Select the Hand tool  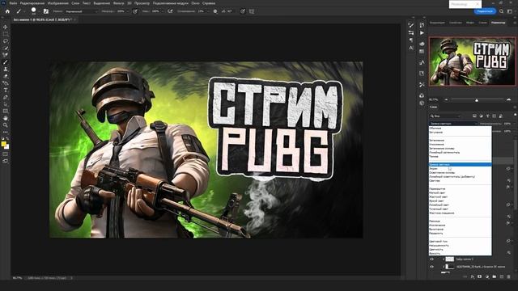(x=6, y=118)
